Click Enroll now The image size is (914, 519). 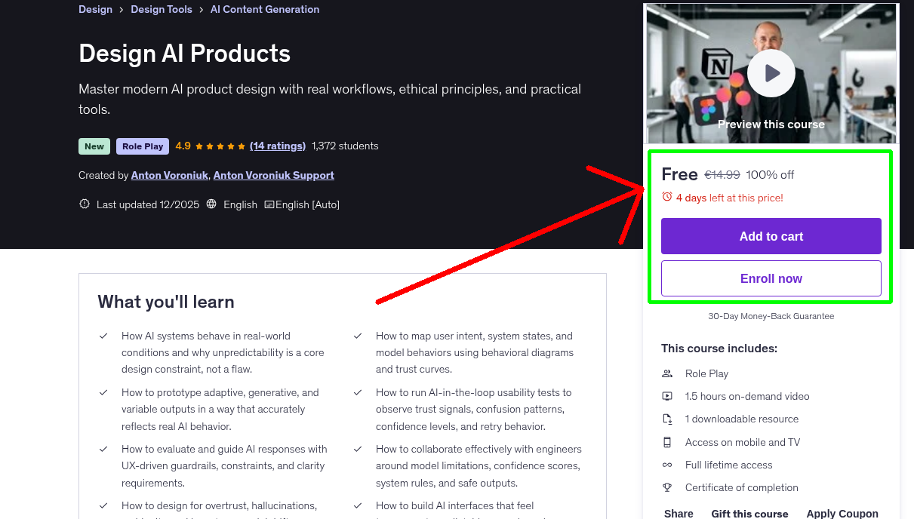(x=771, y=278)
